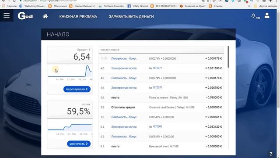The height and width of the screenshot is (158, 280).
Task: Open the Сервисы apps bookmark
Action: 10,6
